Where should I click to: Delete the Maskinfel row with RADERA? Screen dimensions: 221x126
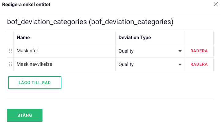point(199,51)
